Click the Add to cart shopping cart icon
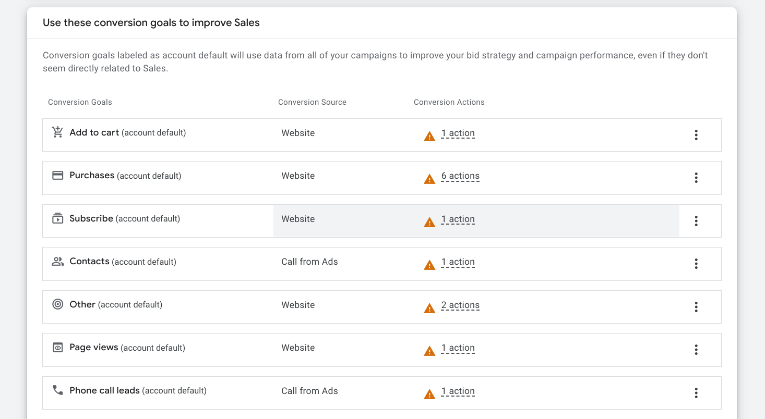This screenshot has width=765, height=419. point(57,132)
